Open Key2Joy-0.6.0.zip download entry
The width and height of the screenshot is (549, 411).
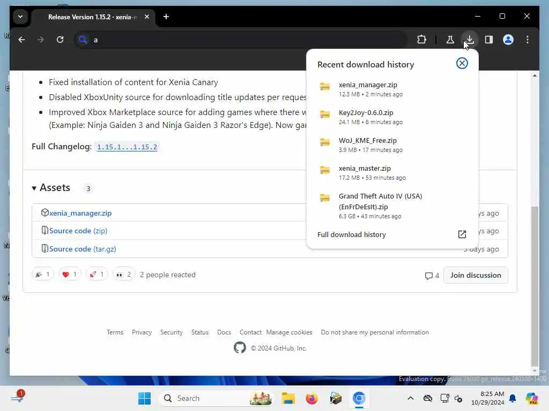pyautogui.click(x=392, y=117)
